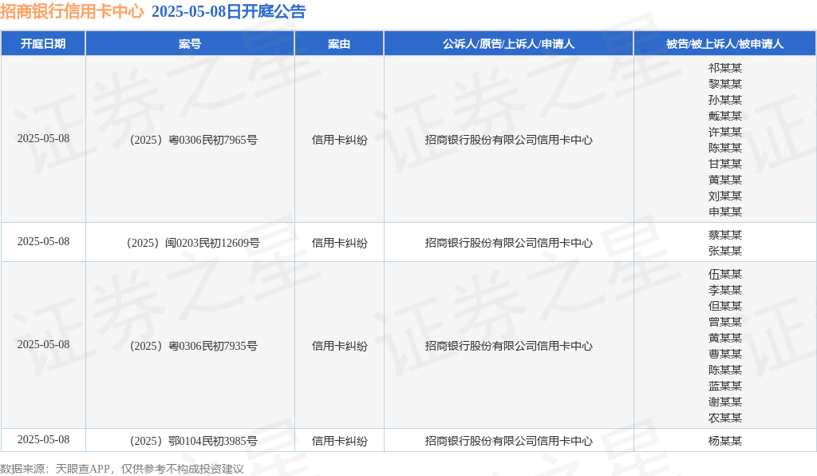Click the blue heading '2025-05-08日开庭公告'
The width and height of the screenshot is (817, 476).
228,11
